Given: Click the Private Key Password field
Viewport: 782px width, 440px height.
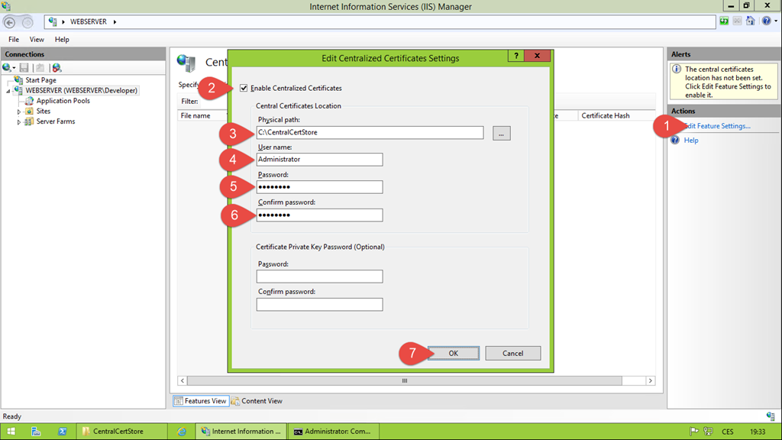Looking at the screenshot, I should (319, 277).
